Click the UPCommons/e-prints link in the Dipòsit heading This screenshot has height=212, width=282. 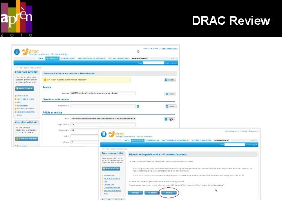click(174, 155)
